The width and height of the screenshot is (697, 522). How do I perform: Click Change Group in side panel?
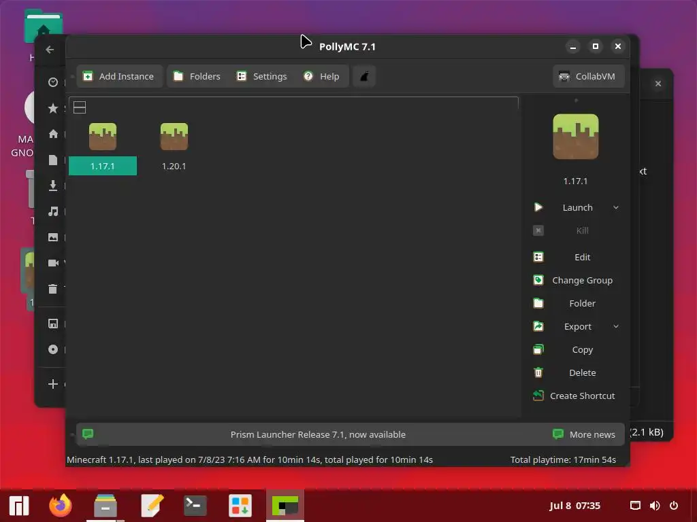(x=576, y=281)
